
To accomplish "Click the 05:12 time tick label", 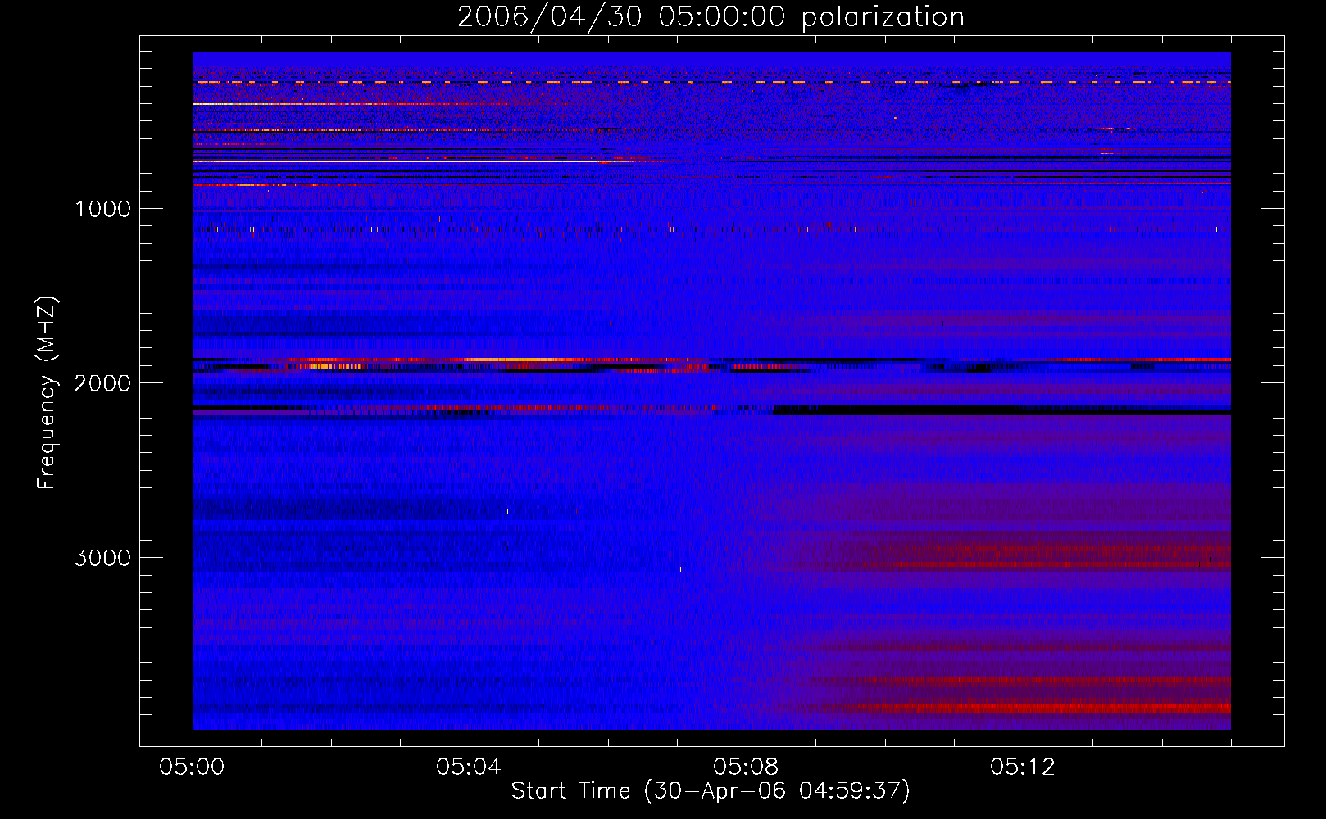I will tap(1023, 767).
